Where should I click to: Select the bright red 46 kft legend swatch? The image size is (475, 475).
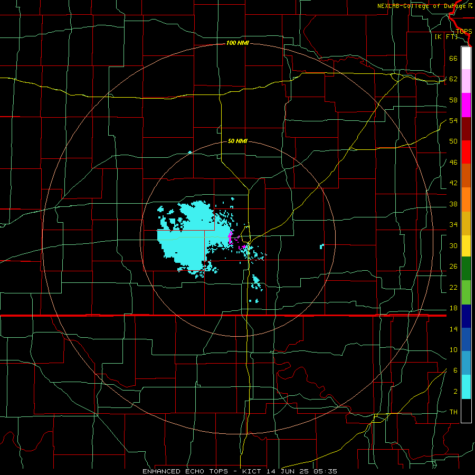466,152
